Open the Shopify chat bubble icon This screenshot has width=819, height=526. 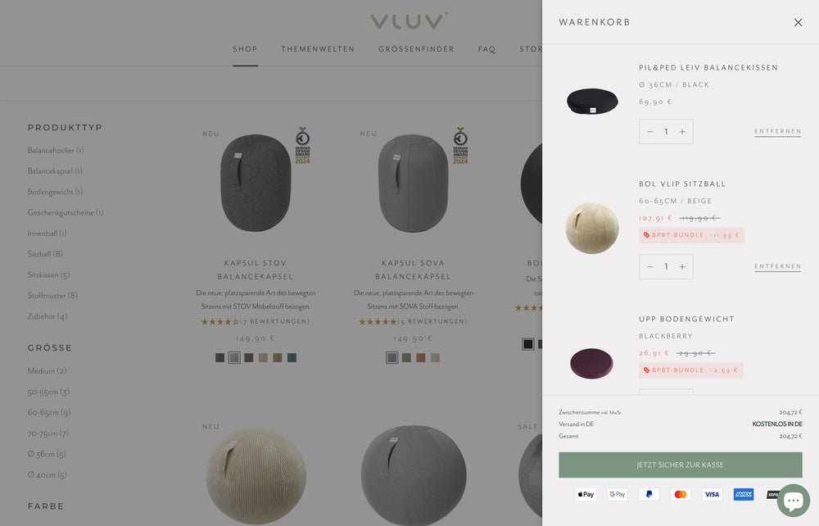coord(793,501)
